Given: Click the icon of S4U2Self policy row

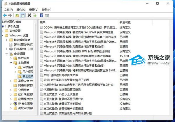Looking at the screenshot, I should point(41,32).
